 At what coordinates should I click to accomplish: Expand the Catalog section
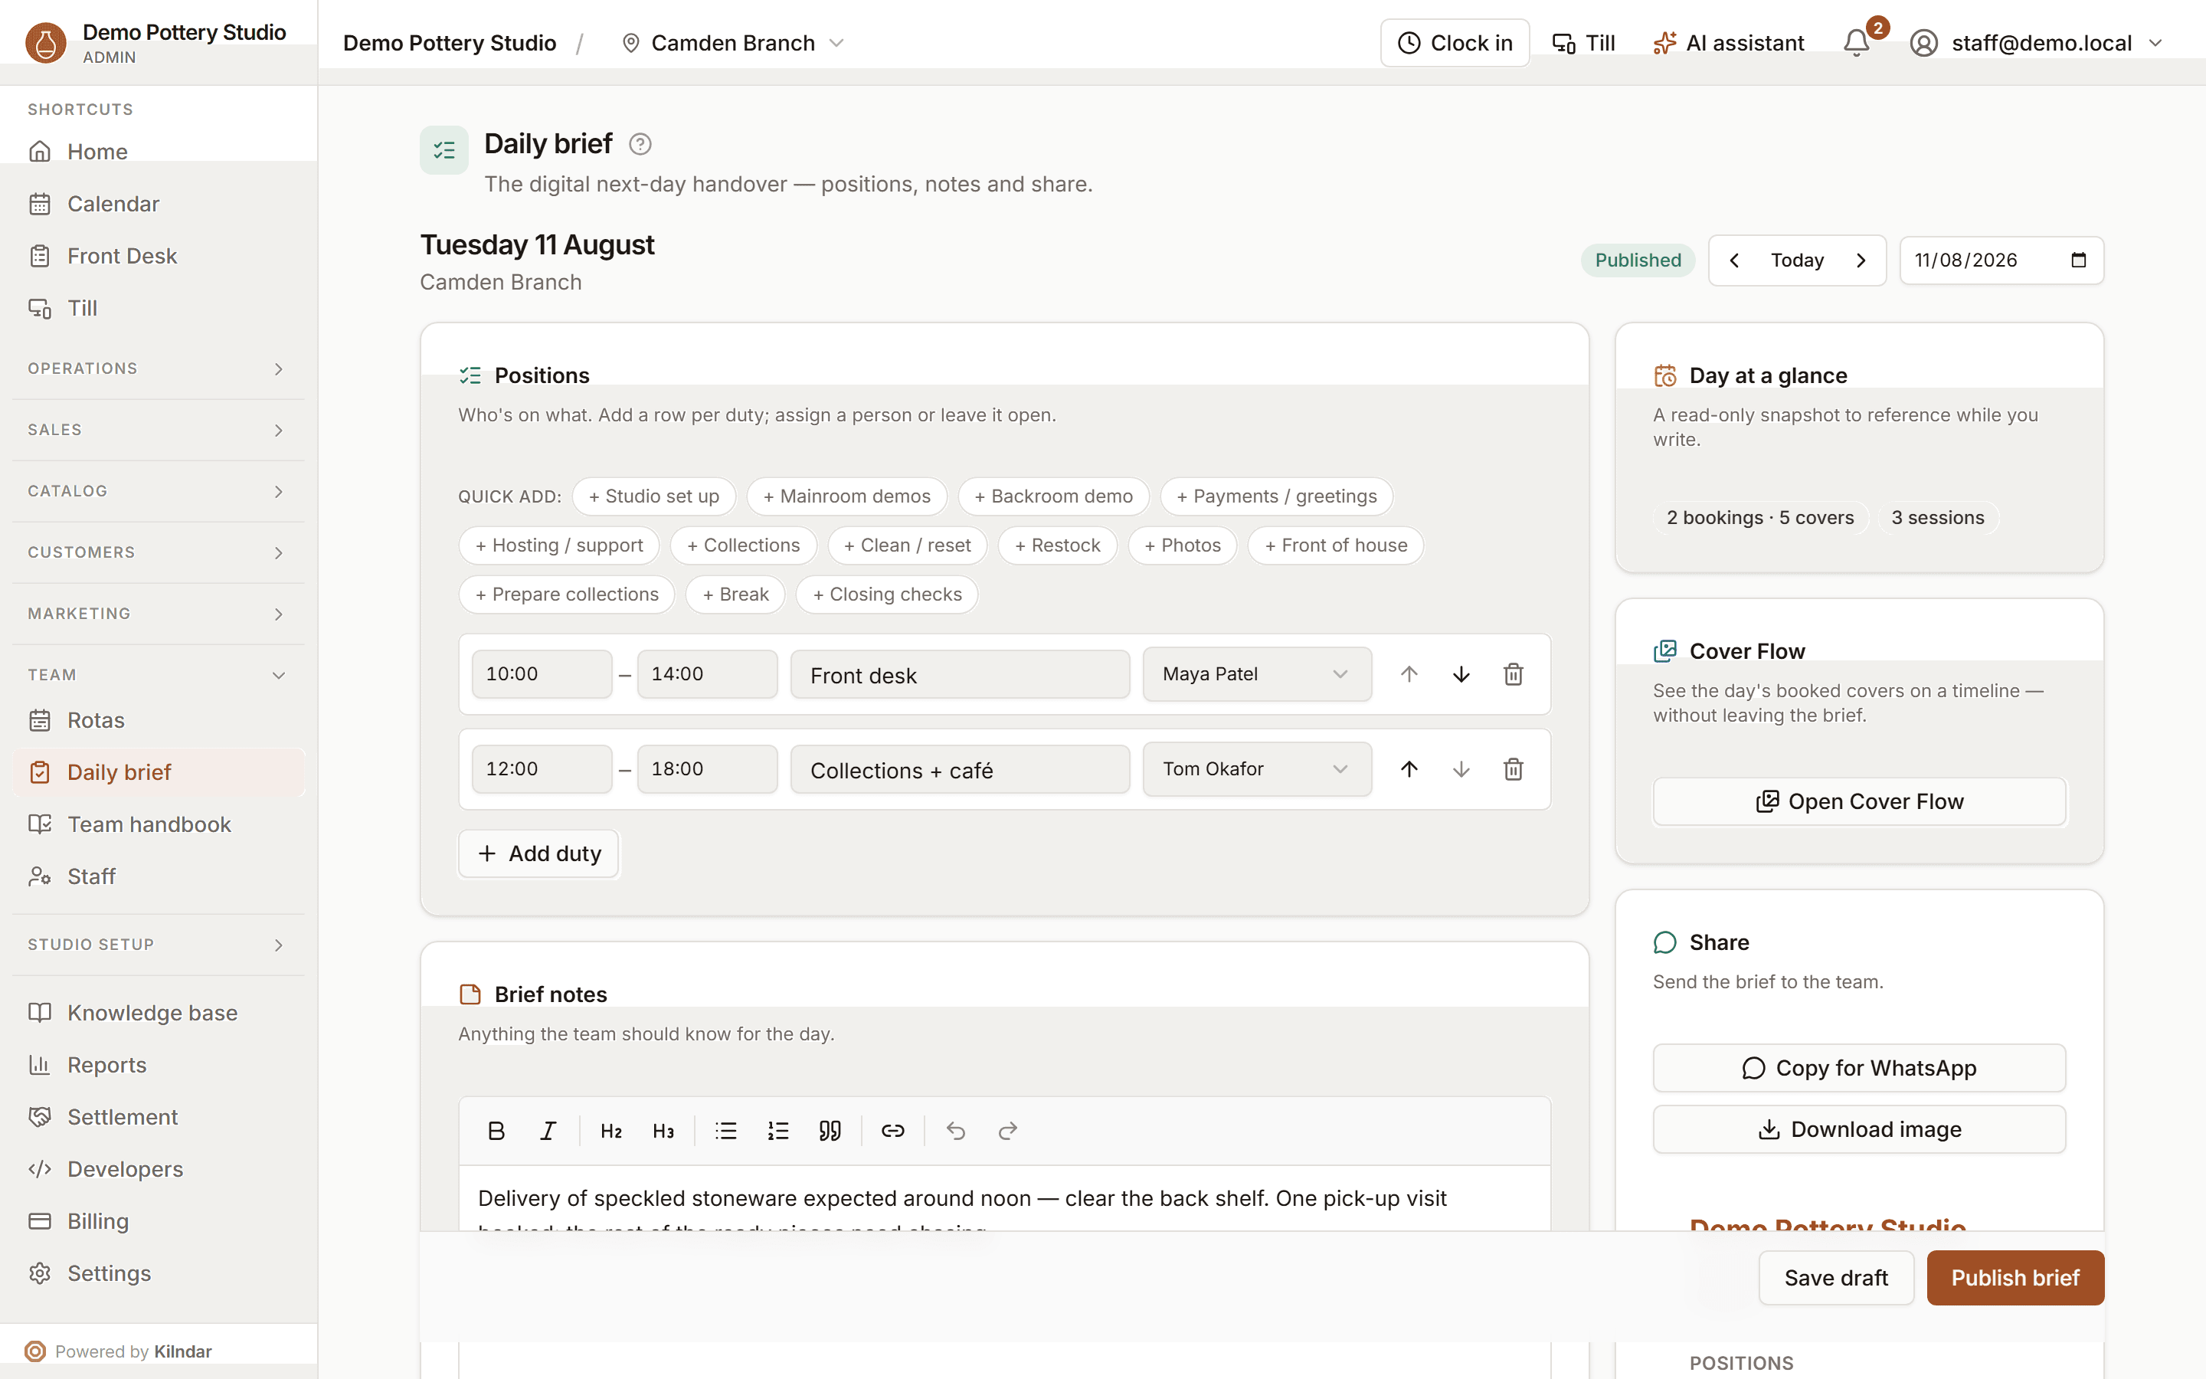[x=158, y=490]
